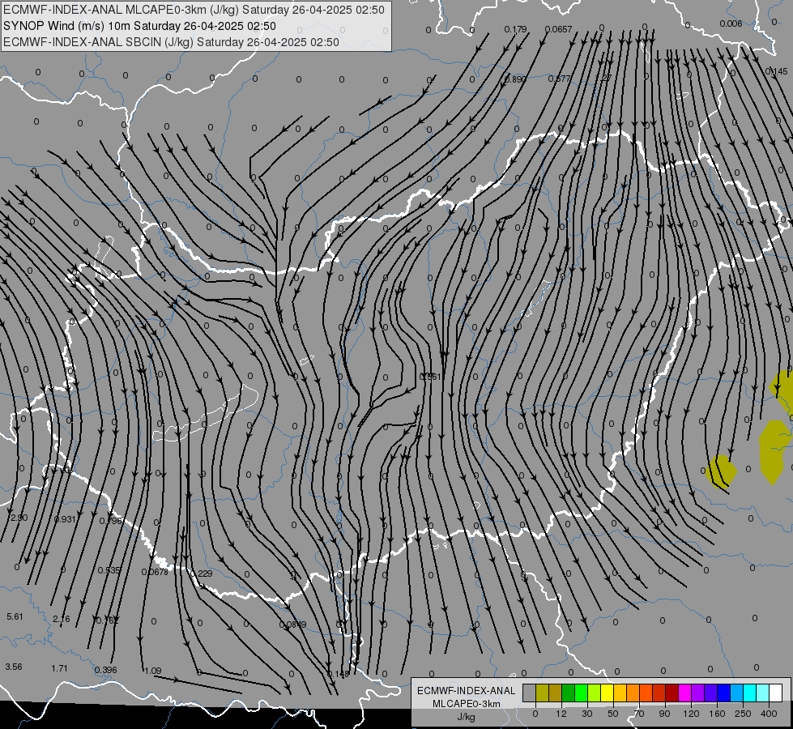Pick the dark red legend swatch

(x=672, y=693)
